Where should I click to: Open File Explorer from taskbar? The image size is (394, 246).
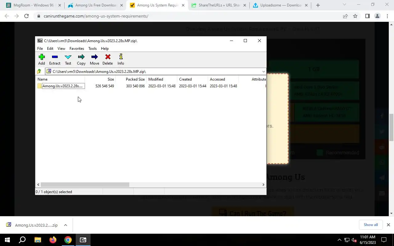click(38, 240)
